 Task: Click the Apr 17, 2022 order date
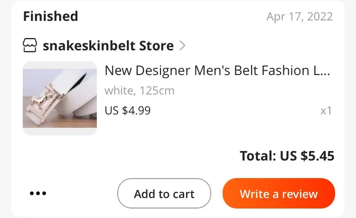tap(300, 17)
